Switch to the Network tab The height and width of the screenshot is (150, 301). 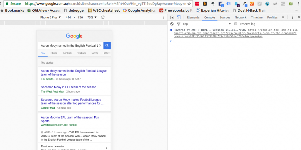240,17
